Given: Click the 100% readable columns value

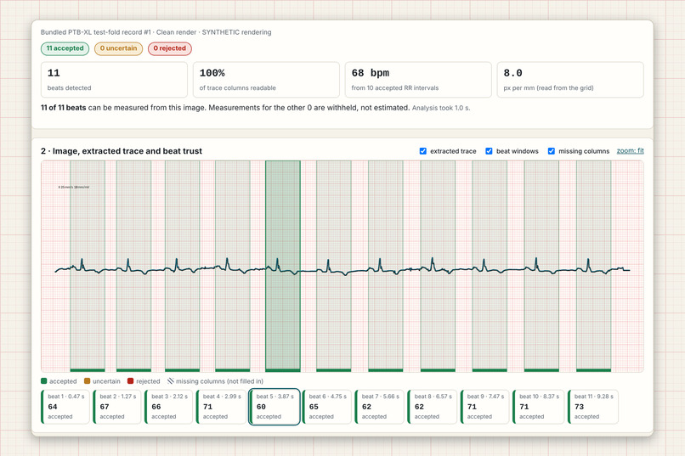Looking at the screenshot, I should (212, 73).
